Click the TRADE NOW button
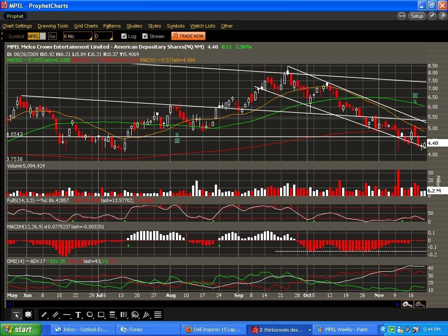Viewport: 448px width, 336px height. tap(188, 36)
